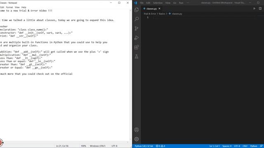
Task: Open the VS Code File menu
Action: (x=141, y=3)
